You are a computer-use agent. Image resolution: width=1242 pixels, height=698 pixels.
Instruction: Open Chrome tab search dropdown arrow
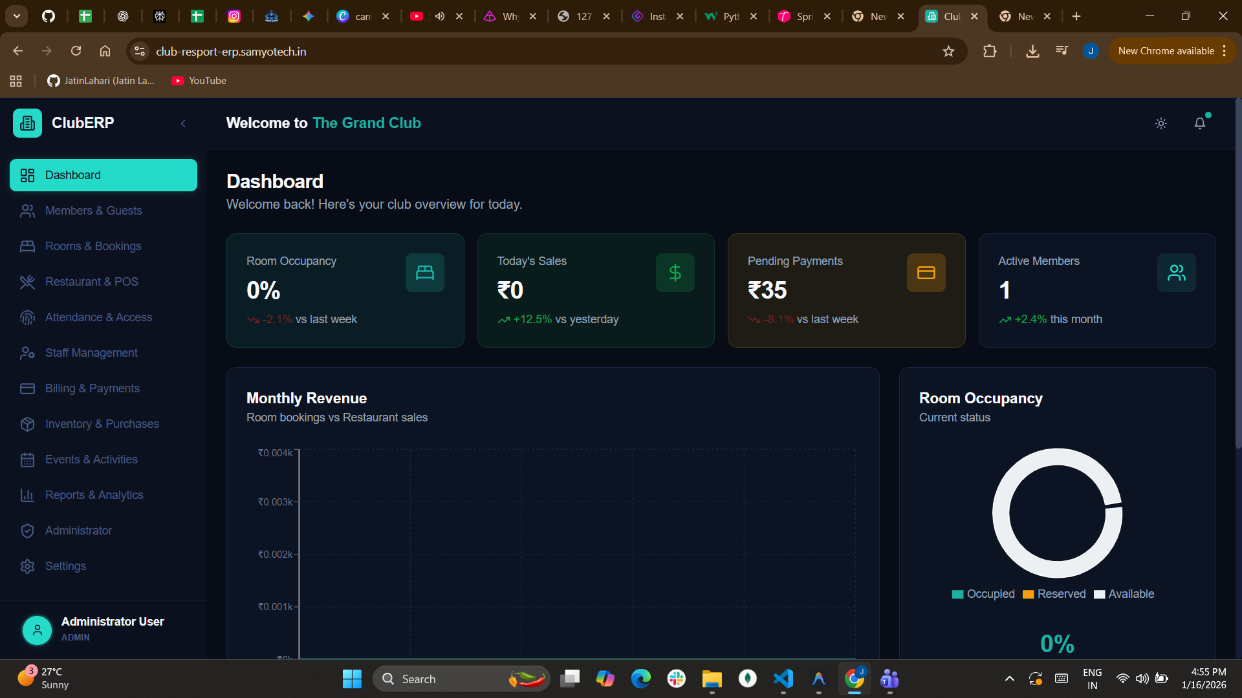tap(17, 16)
